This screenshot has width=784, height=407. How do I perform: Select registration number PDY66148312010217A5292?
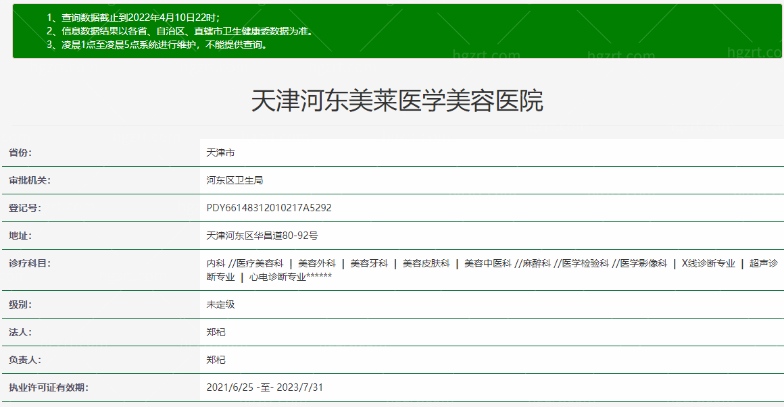coord(269,208)
